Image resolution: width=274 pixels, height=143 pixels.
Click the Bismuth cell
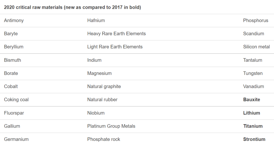pos(12,60)
